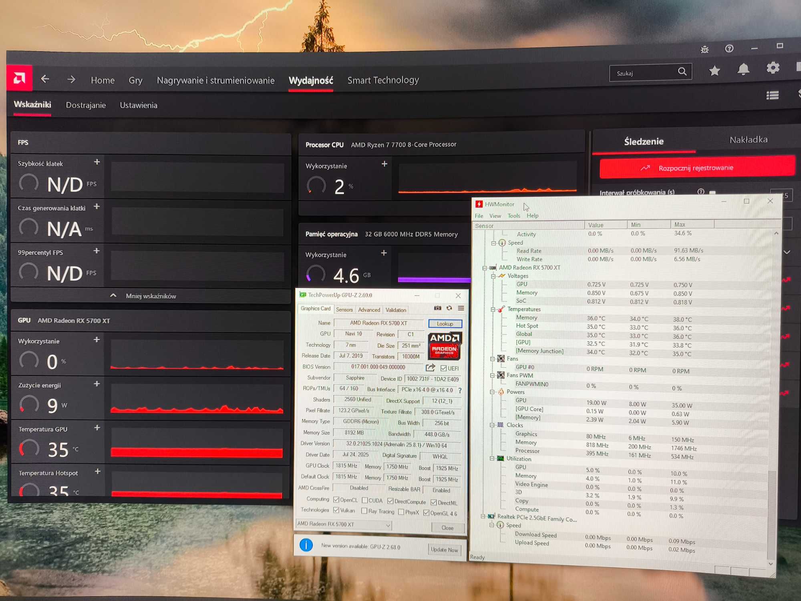Open Smart Technology tab
Viewport: 801px width, 601px height.
pyautogui.click(x=383, y=80)
